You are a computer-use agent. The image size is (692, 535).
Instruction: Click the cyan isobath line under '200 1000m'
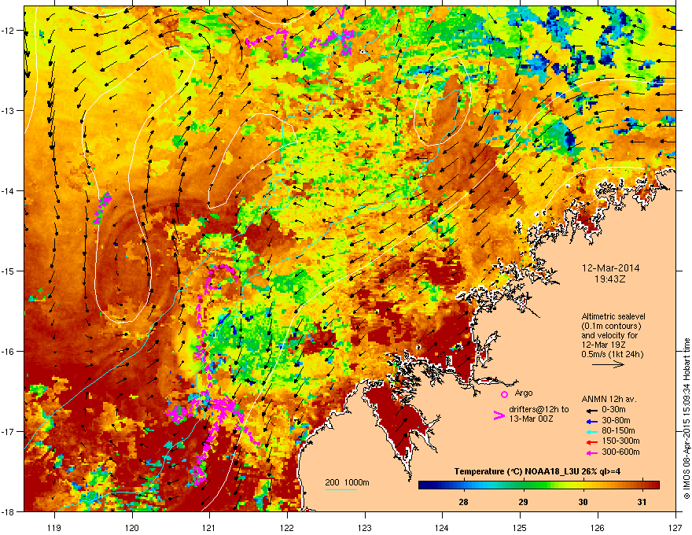click(340, 489)
